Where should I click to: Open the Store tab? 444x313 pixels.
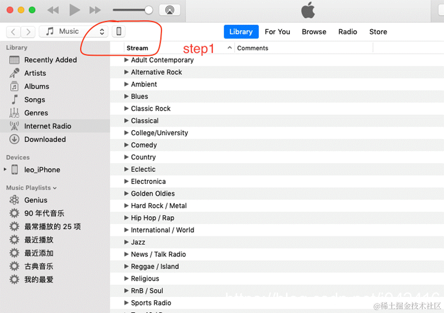coord(378,32)
